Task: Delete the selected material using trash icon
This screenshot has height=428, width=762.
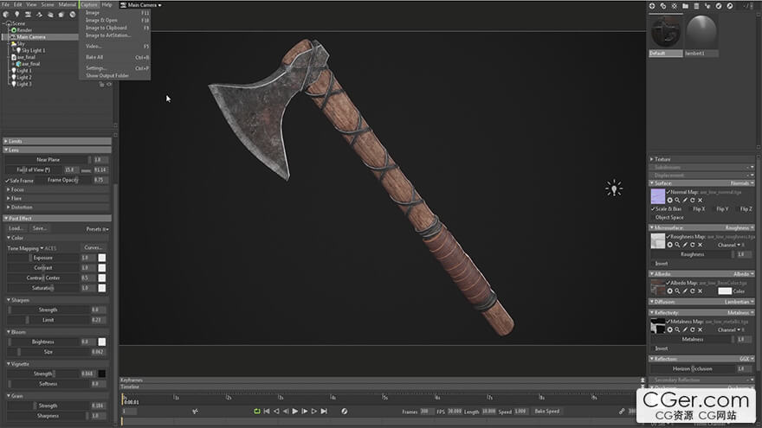Action: pos(697,6)
